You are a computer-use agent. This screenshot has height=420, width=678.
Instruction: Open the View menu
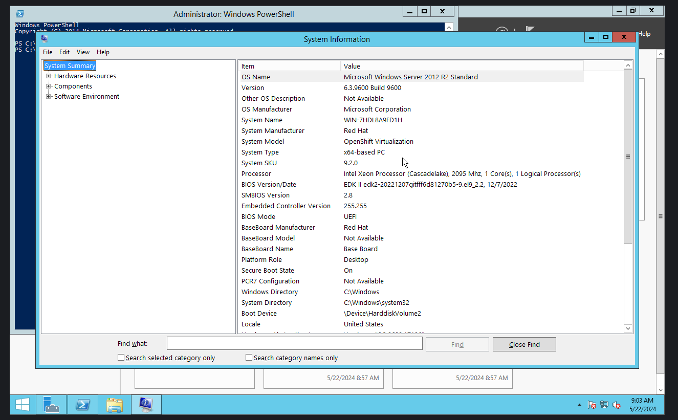(83, 52)
